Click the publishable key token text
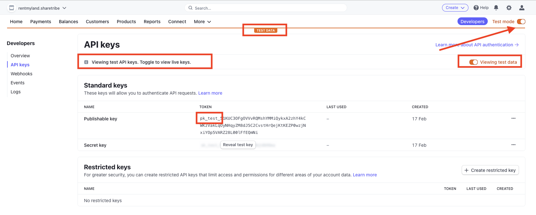 coord(253,126)
